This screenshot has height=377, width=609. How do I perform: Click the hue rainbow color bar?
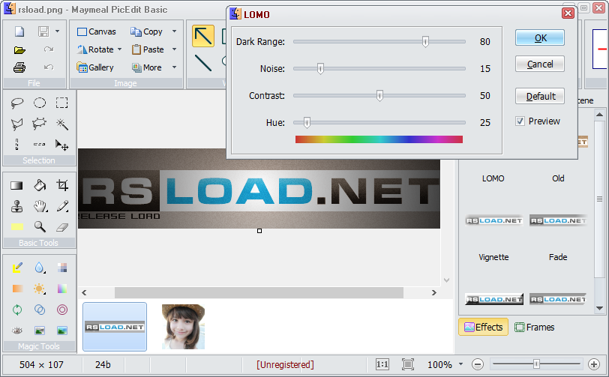pyautogui.click(x=379, y=139)
